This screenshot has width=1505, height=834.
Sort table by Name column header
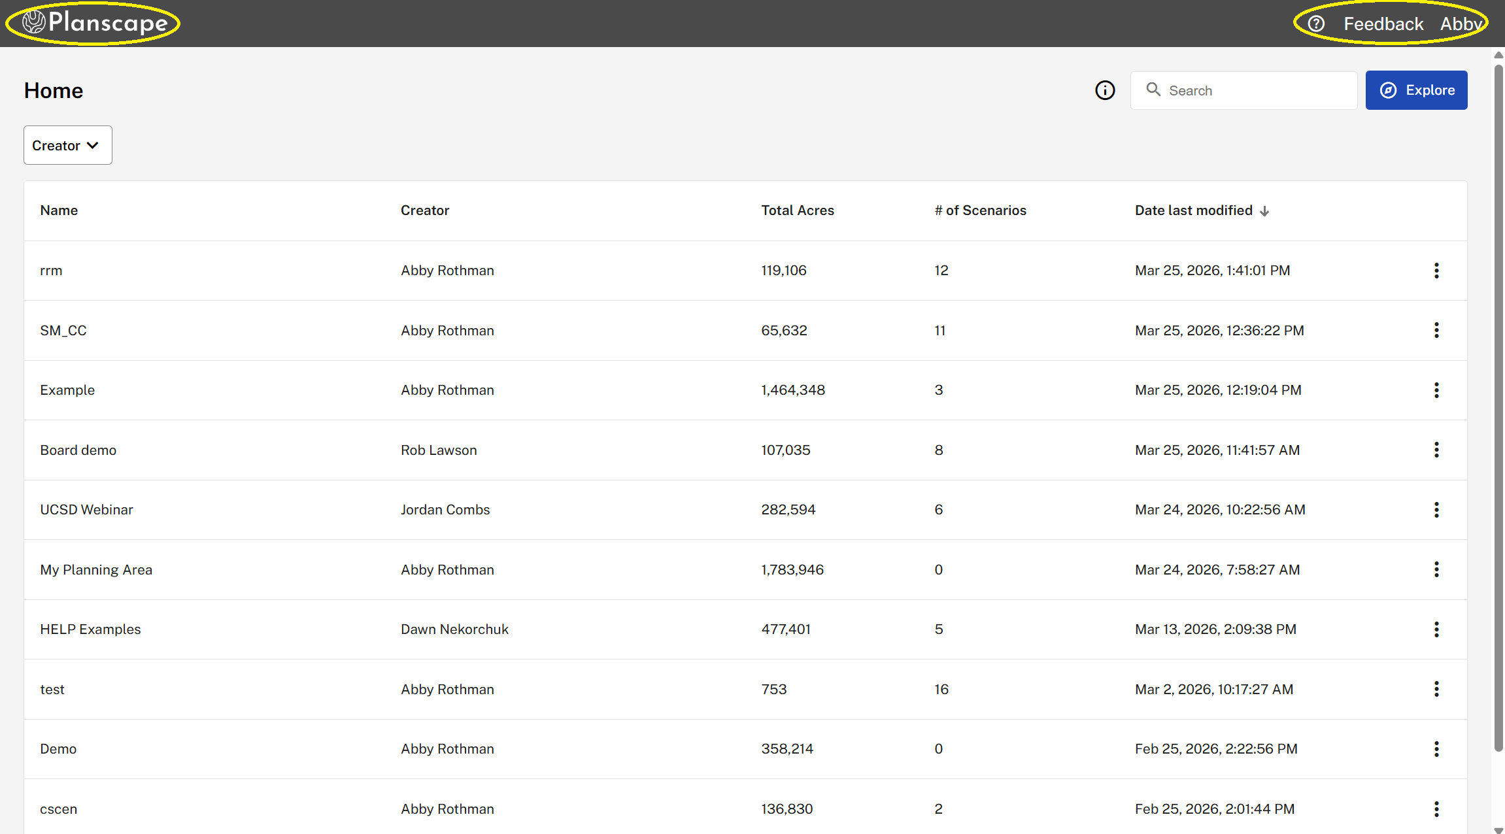click(x=59, y=210)
